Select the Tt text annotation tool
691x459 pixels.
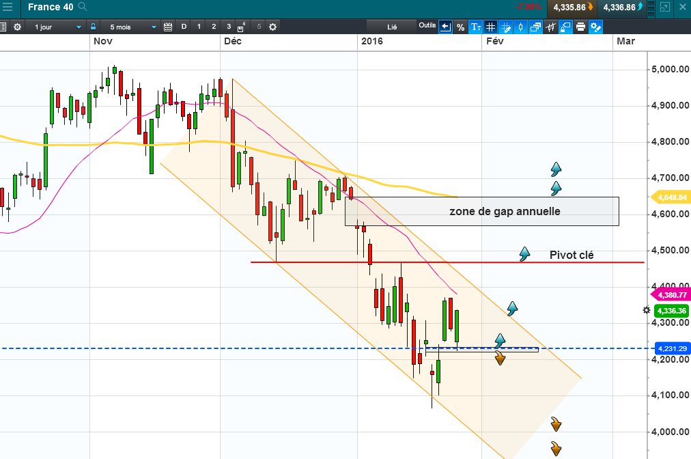coord(475,27)
